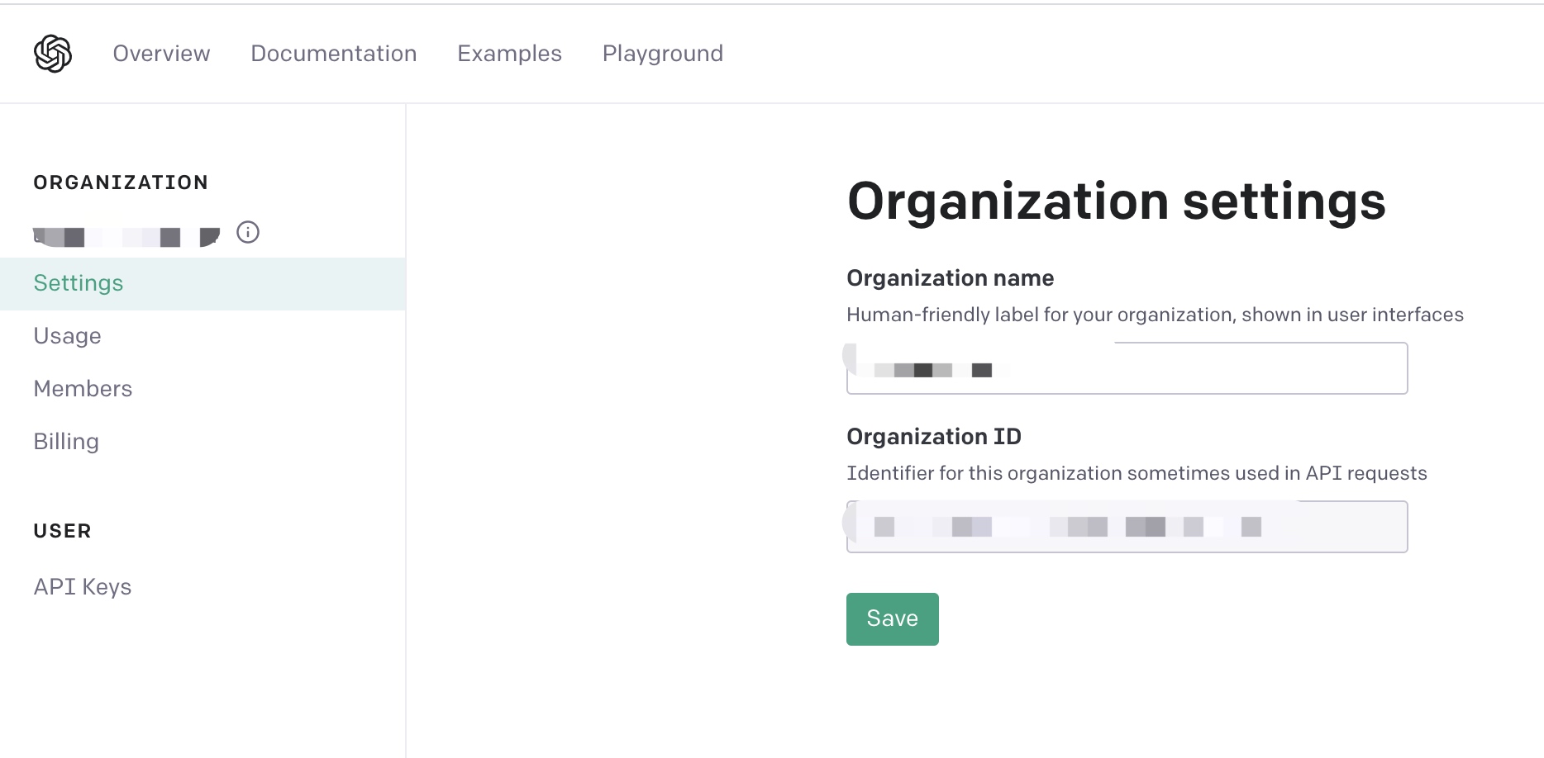The image size is (1544, 758).
Task: Click the ORGANIZATION sidebar section header
Action: 121,182
